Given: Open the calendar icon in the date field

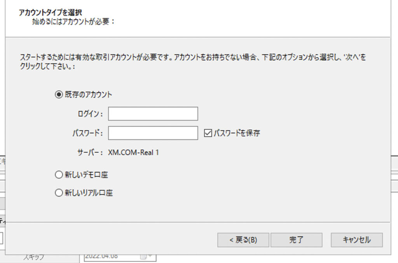Looking at the screenshot, I should [x=143, y=257].
